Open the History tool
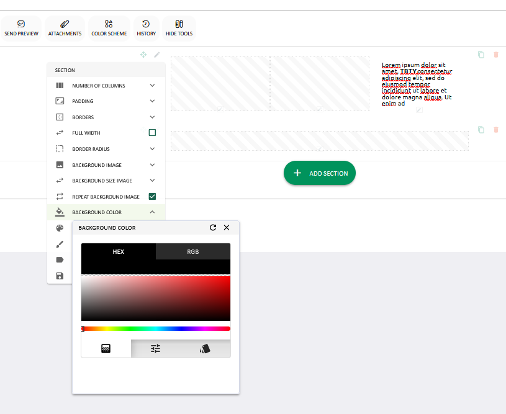The height and width of the screenshot is (414, 506). pyautogui.click(x=146, y=29)
